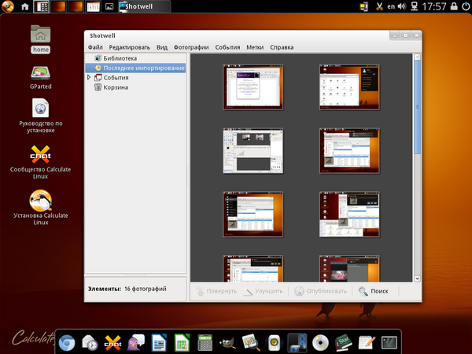Open the Файл menu
Viewport: 472px width, 354px height.
point(96,46)
